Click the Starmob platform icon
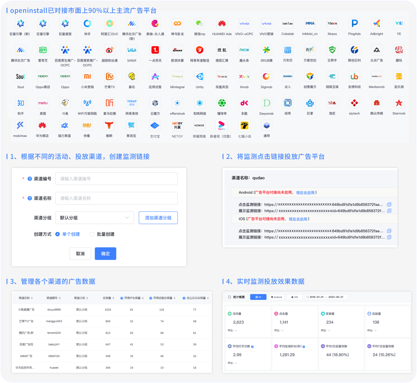Image resolution: width=417 pixels, height=383 pixels. coord(399,103)
